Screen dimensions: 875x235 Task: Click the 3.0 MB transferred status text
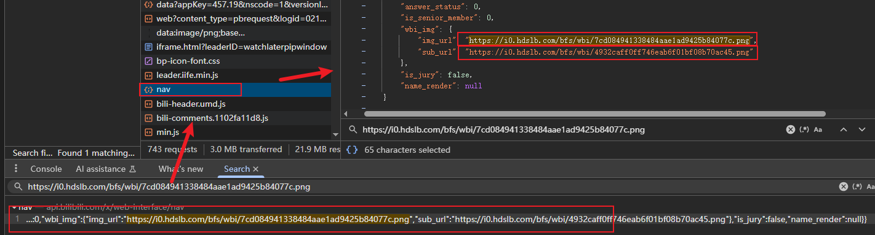246,149
